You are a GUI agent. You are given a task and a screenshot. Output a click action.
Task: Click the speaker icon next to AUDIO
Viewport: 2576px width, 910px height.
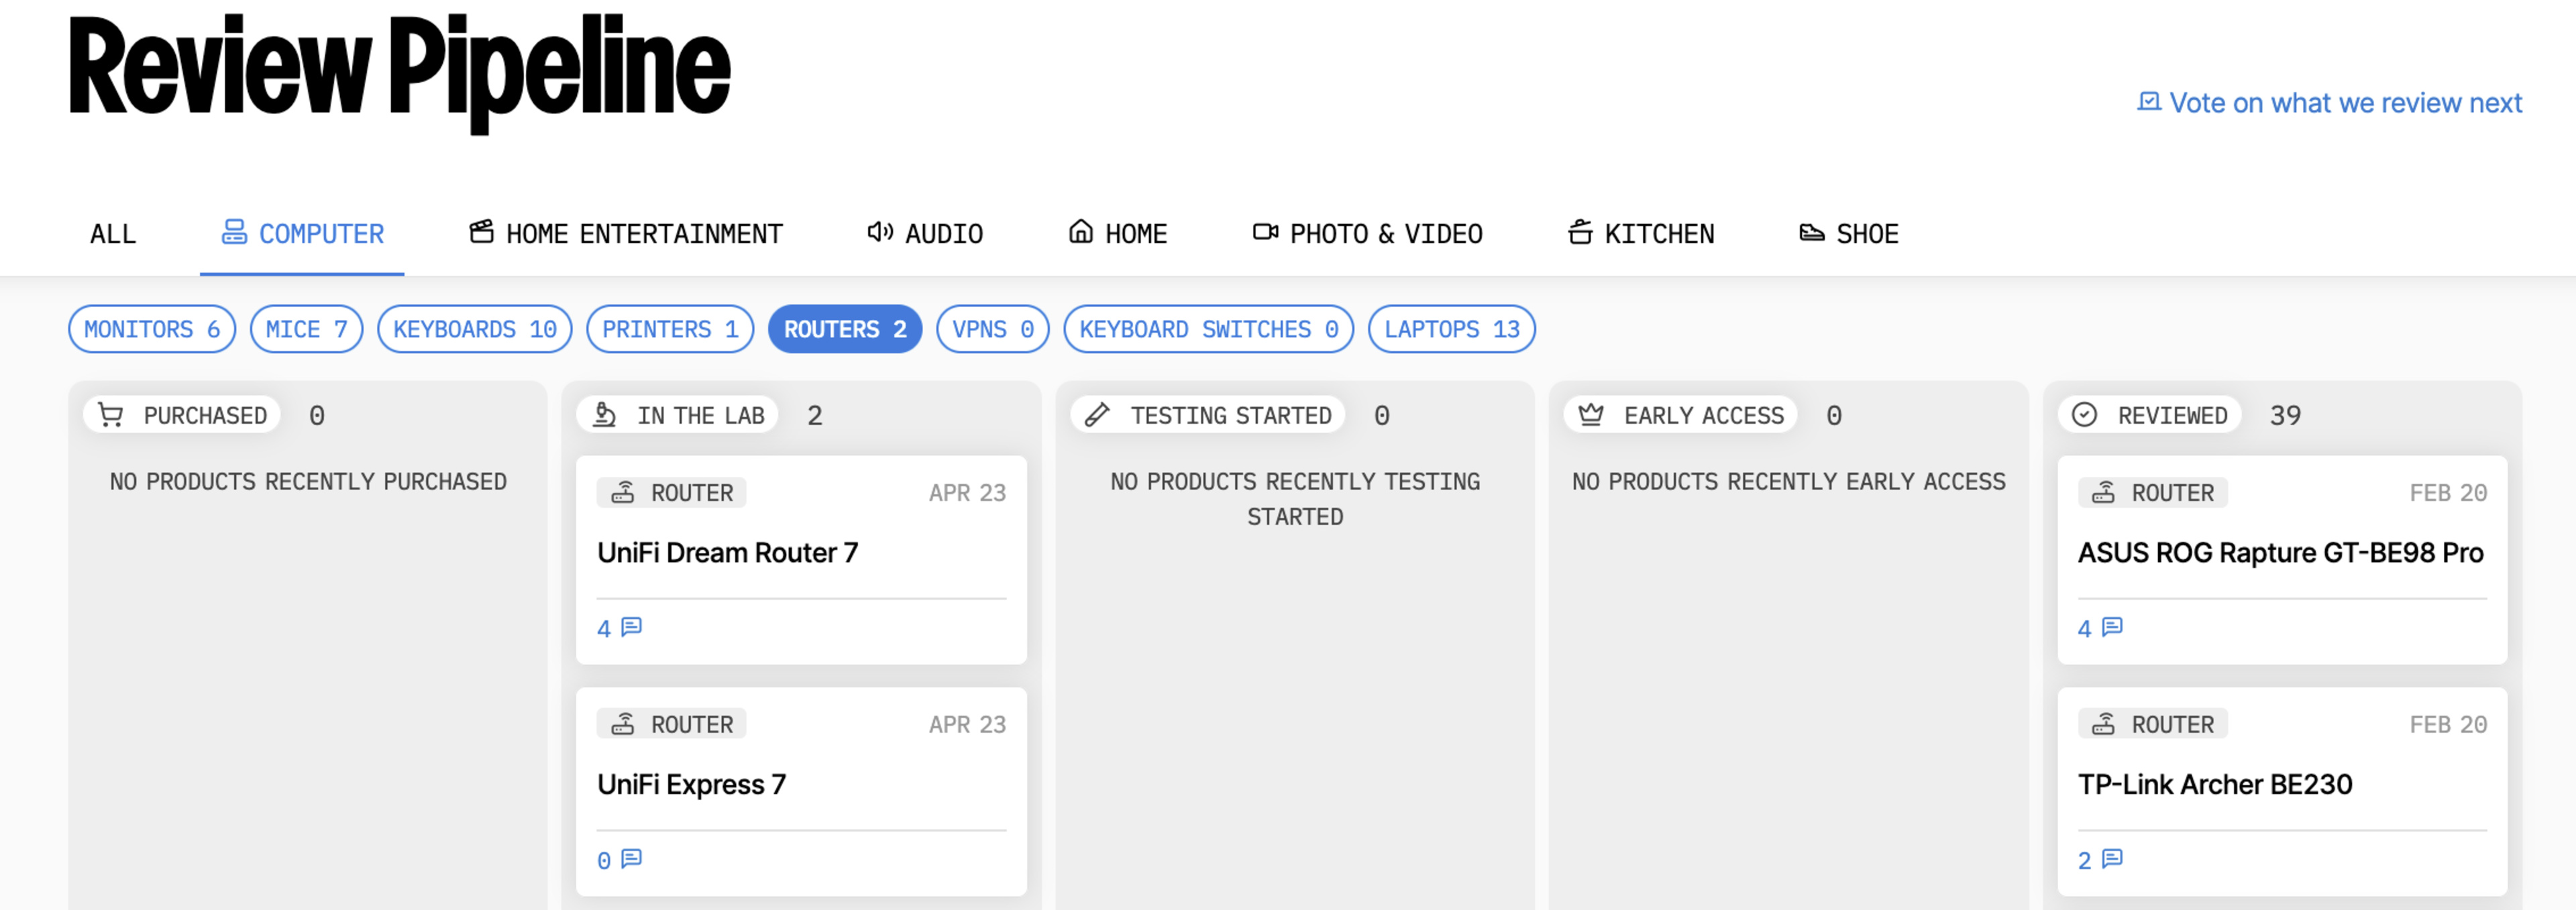pos(880,232)
